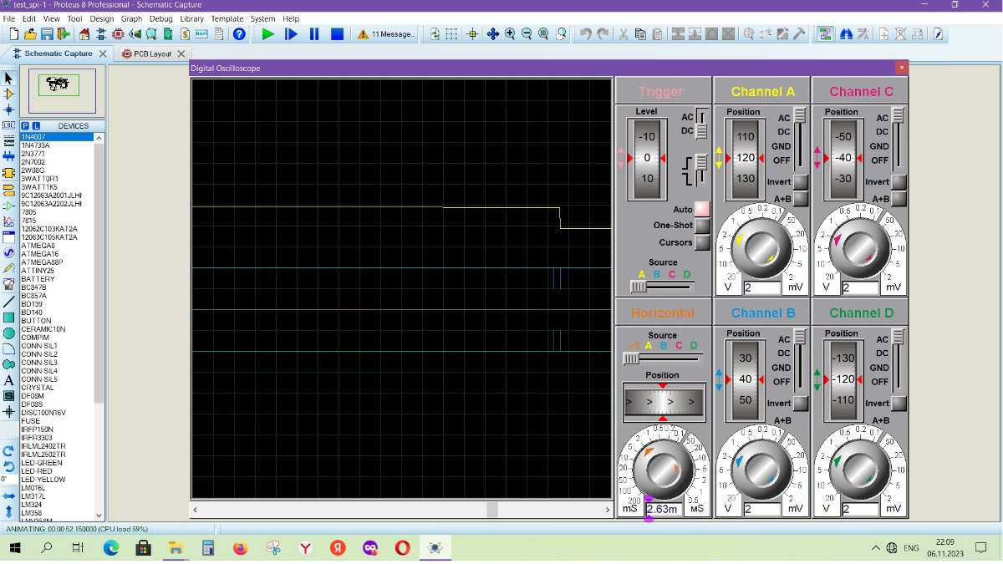Click the oscilloscope horizontal scrollbar thumb
Screen dimensions: 1003x564
tap(492, 509)
